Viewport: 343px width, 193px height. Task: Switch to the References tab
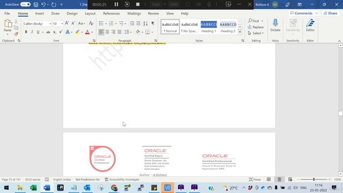coord(111,13)
